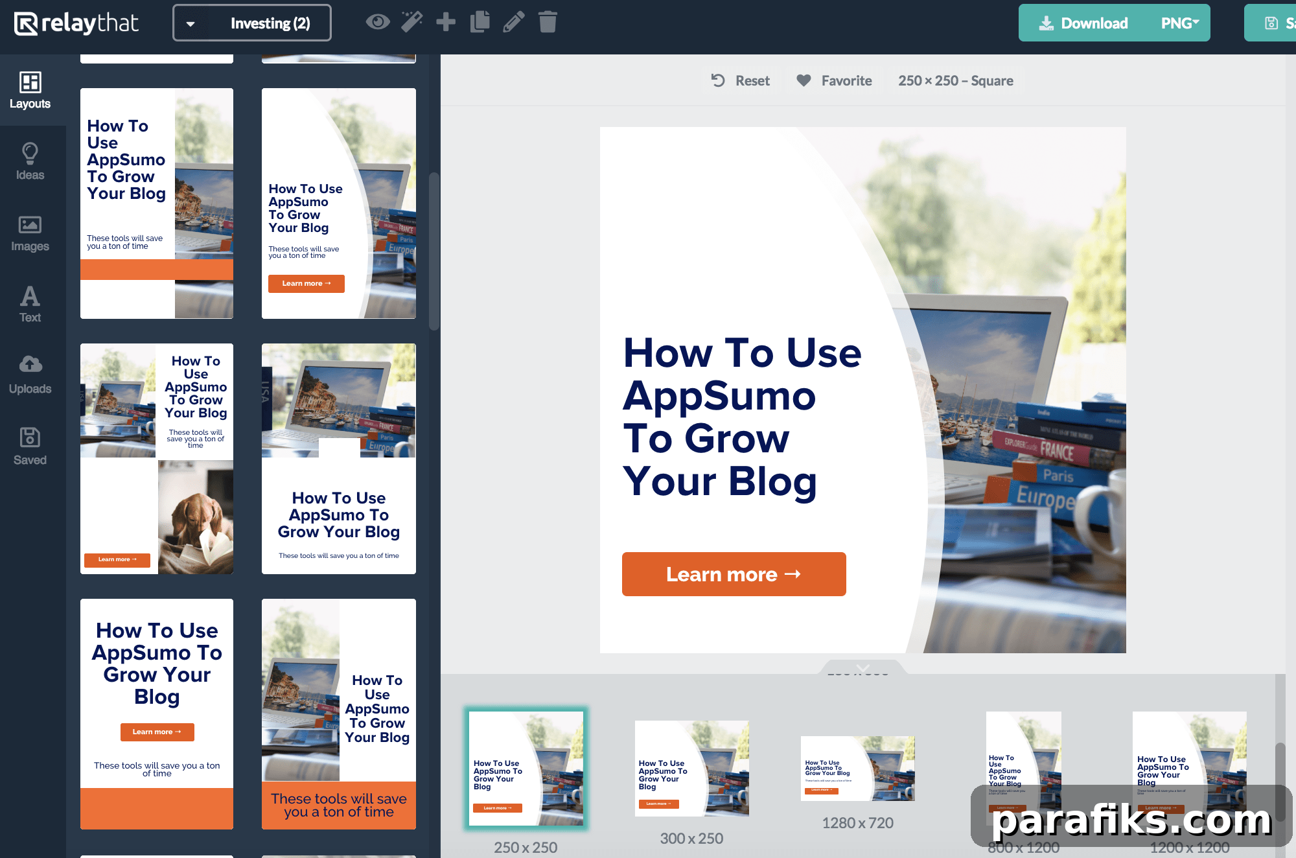The height and width of the screenshot is (858, 1296).
Task: Open the Ideas tab in sidebar
Action: point(30,161)
